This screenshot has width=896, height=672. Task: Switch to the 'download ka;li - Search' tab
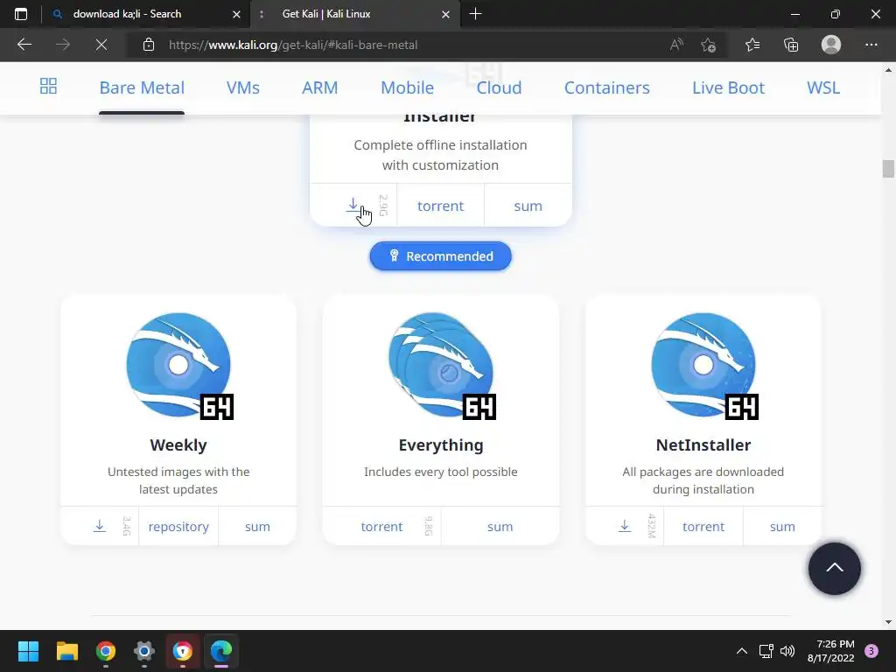[x=128, y=14]
